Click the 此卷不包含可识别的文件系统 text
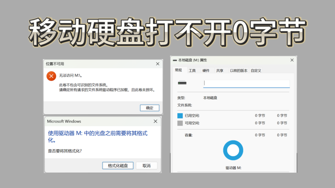Screen dimensions: 335x188 pyautogui.click(x=84, y=85)
